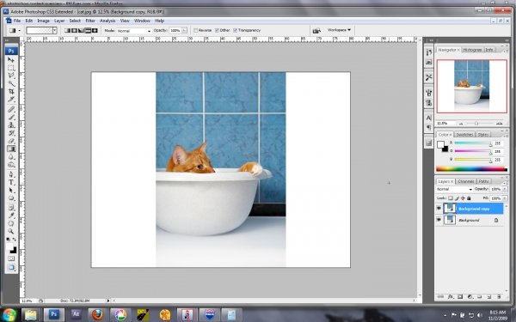The width and height of the screenshot is (516, 322).
Task: Switch to the Paths tab
Action: tap(483, 181)
